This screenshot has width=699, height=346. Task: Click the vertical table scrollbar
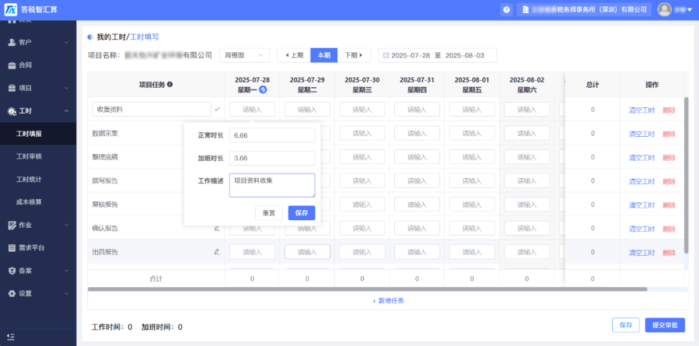(686, 175)
